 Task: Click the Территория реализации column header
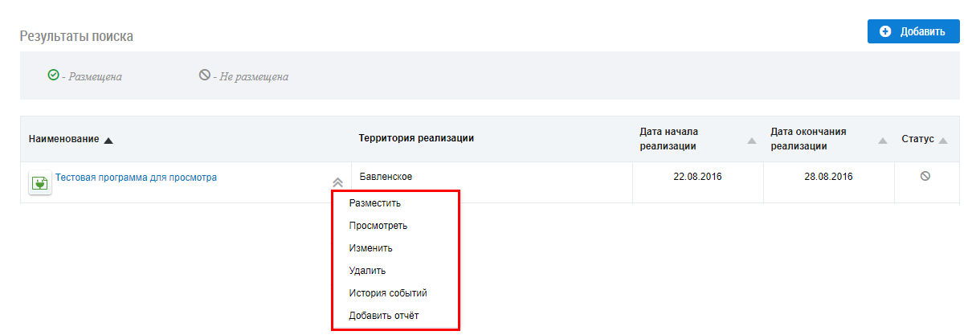pos(416,138)
